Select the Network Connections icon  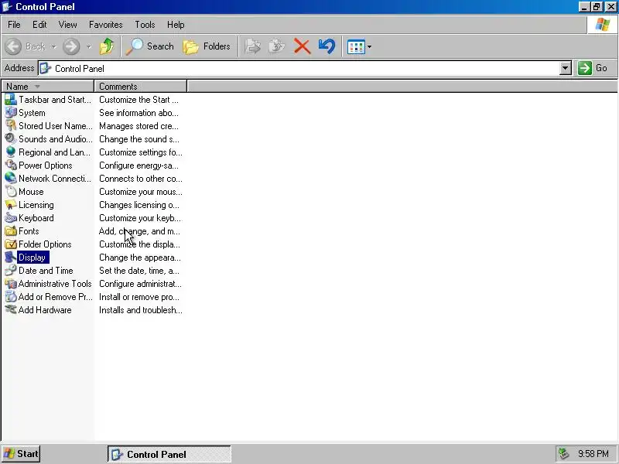click(x=11, y=179)
